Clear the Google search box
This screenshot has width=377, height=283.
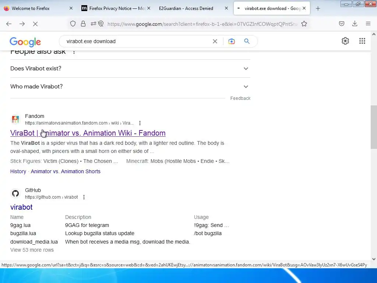coord(215,41)
